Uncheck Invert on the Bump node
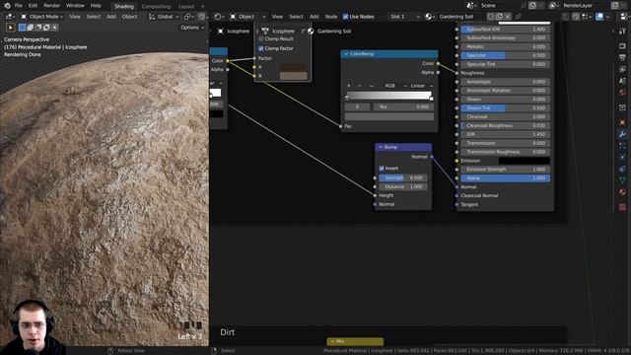 (x=382, y=169)
